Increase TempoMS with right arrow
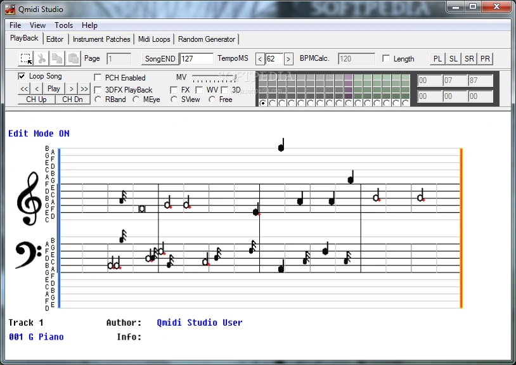Image resolution: width=516 pixels, height=365 pixels. (288, 59)
